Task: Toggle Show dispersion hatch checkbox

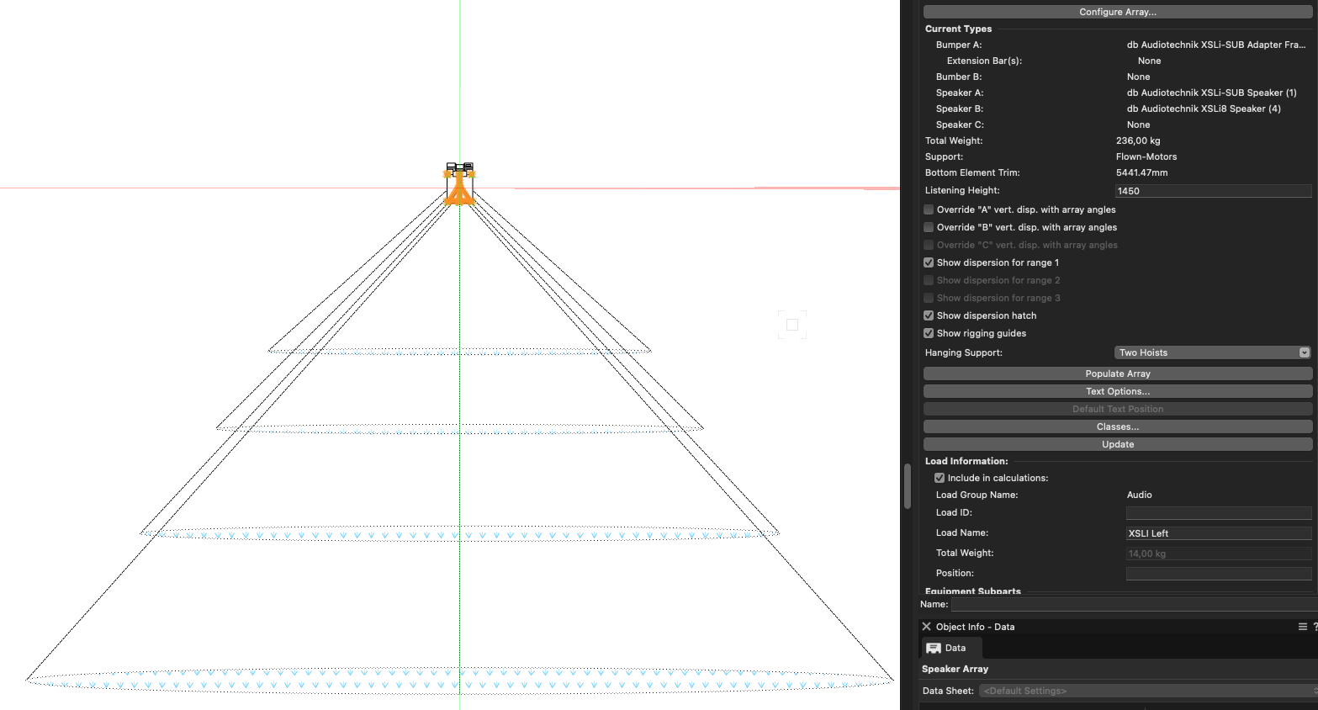Action: [x=929, y=315]
